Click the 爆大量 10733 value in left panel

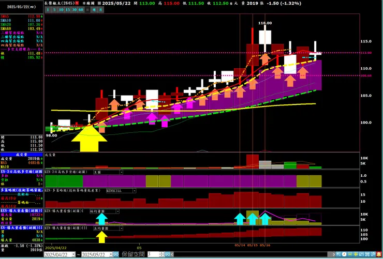coord(36,215)
